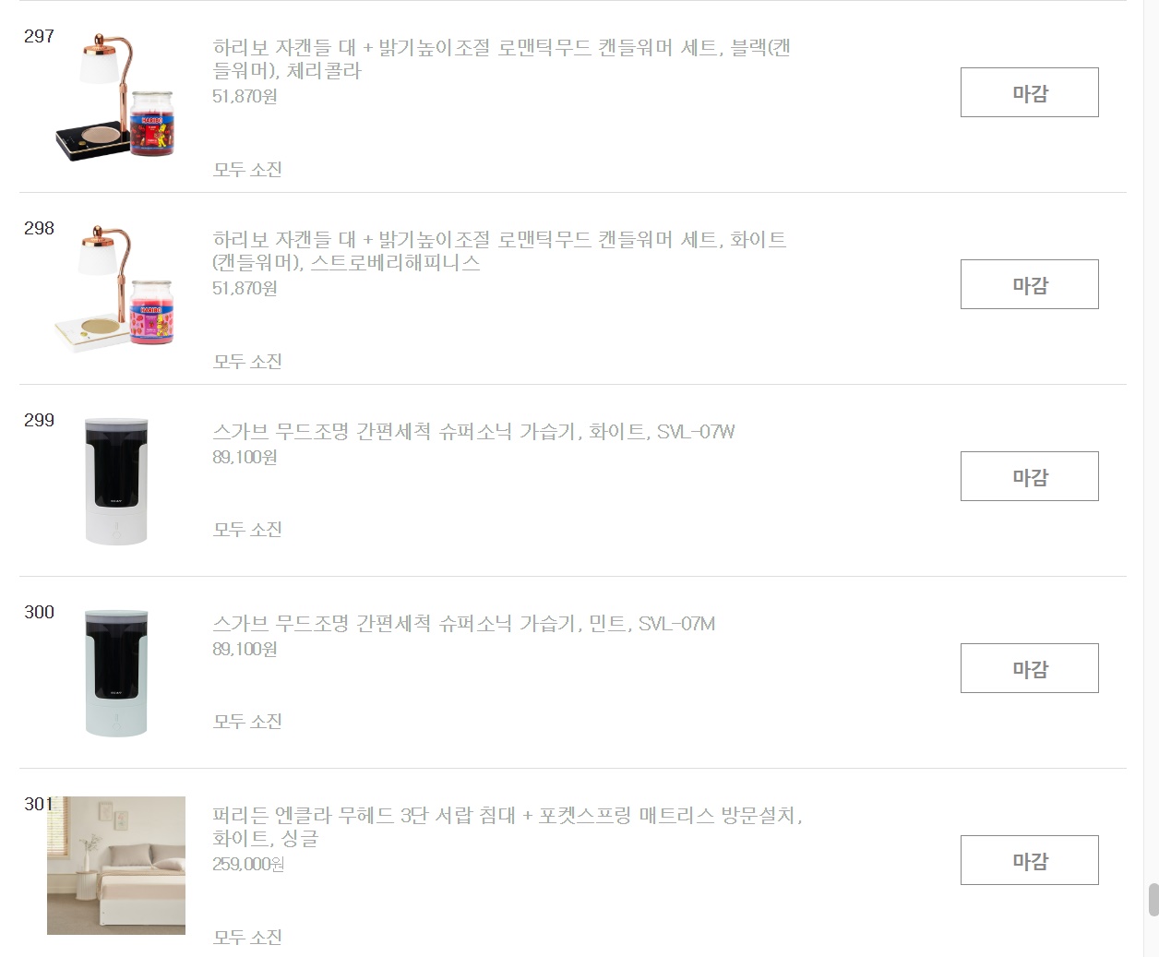
Task: Click 모두 소진 label under item 297
Action: [x=247, y=170]
